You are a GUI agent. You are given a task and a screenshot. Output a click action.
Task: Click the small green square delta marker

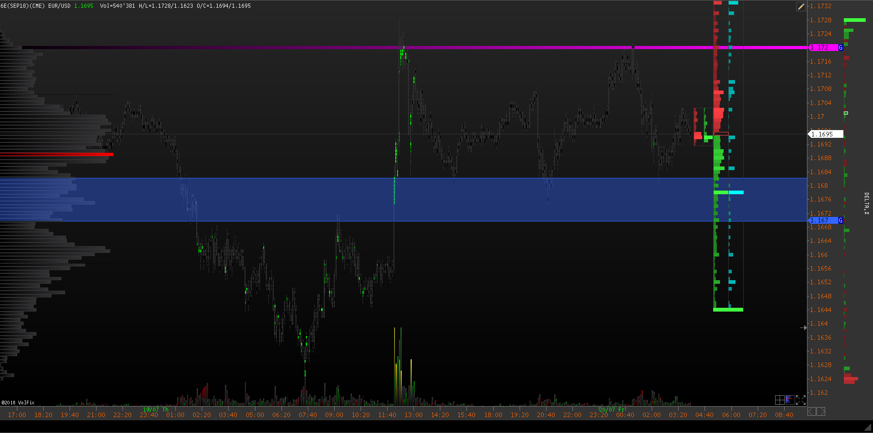point(846,113)
